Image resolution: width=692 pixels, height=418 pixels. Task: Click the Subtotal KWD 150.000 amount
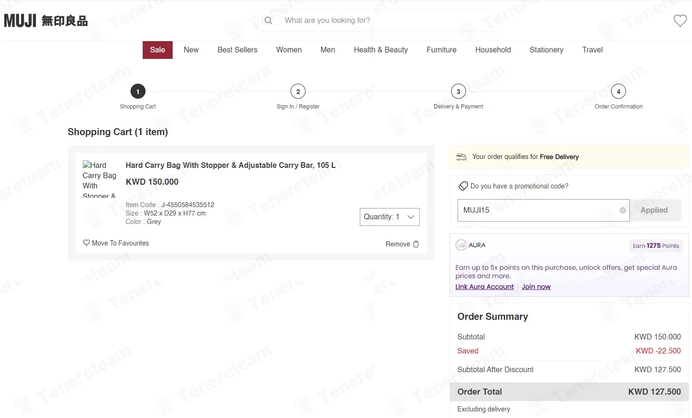658,337
